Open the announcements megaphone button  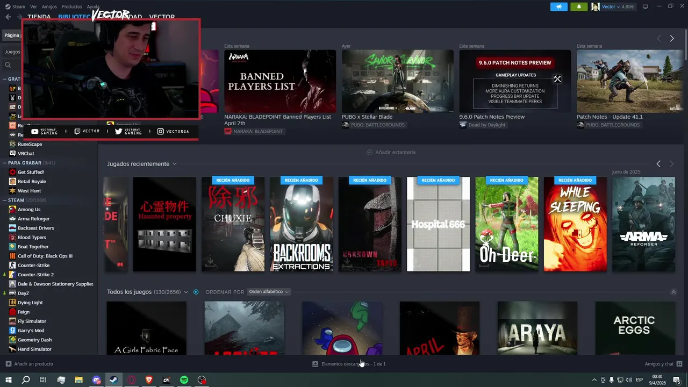559,6
